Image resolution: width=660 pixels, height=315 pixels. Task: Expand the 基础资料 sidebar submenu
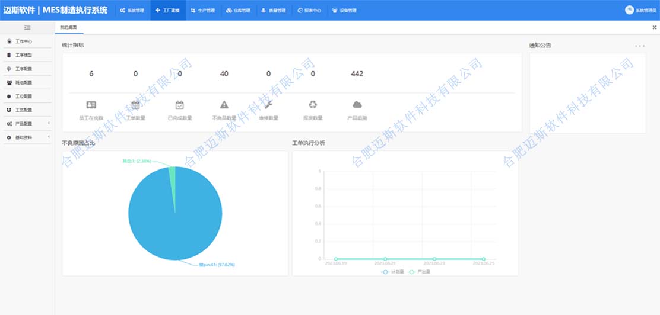(x=27, y=137)
